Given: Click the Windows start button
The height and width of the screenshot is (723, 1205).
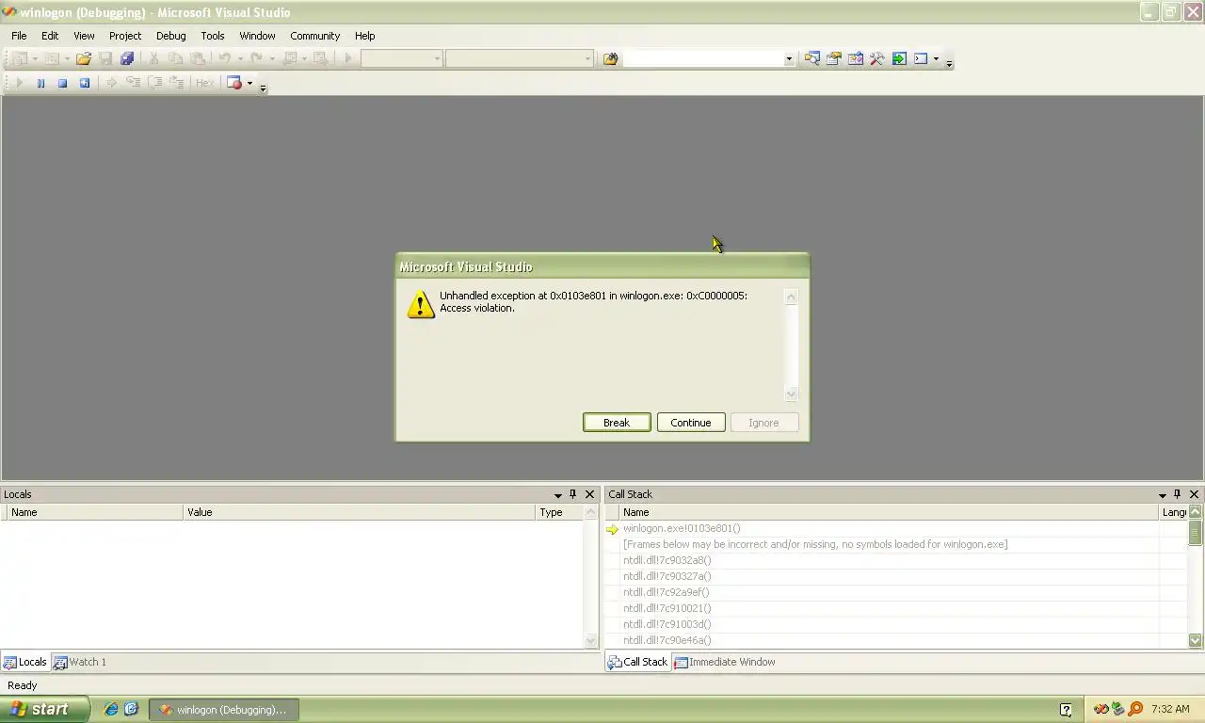Looking at the screenshot, I should pos(45,709).
